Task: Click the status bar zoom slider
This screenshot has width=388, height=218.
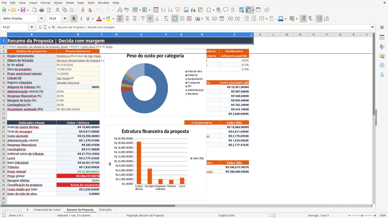Action: 362,215
